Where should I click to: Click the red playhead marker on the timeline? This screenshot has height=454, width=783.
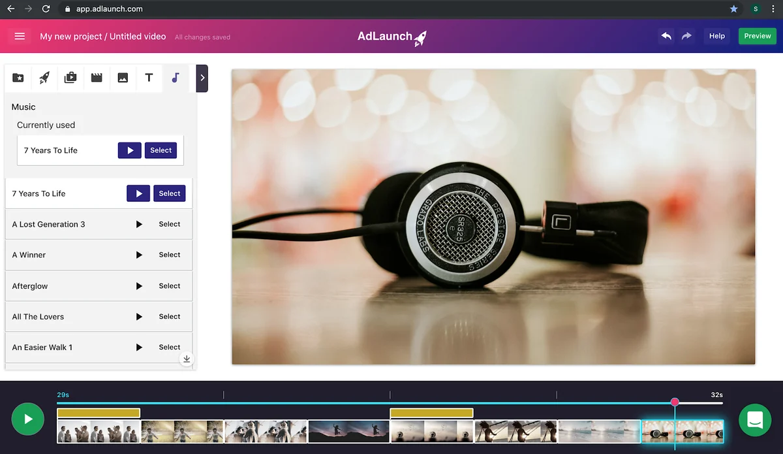pos(675,402)
